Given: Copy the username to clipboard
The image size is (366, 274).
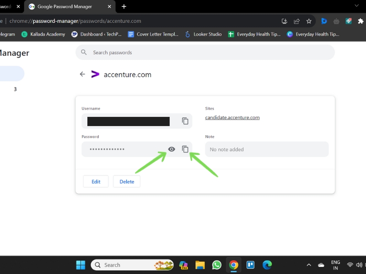Looking at the screenshot, I should 185,121.
